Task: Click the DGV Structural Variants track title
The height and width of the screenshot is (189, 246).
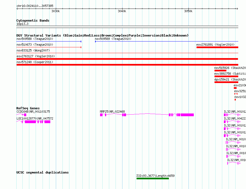Action: 103,35
